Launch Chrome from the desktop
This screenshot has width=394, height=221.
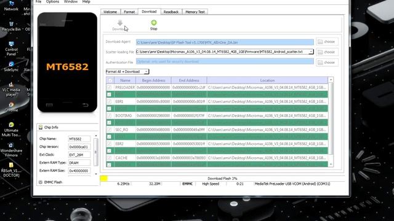click(11, 105)
